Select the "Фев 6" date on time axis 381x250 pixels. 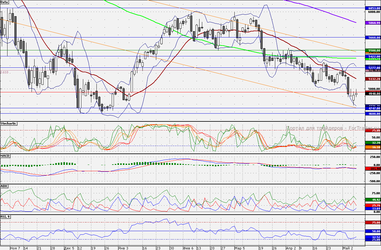[x=188, y=248]
